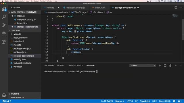Switch to the index.html editor tab
This screenshot has width=184, height=103.
(100, 8)
